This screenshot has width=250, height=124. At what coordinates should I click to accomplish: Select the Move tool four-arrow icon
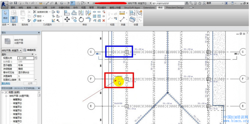pos(67,20)
